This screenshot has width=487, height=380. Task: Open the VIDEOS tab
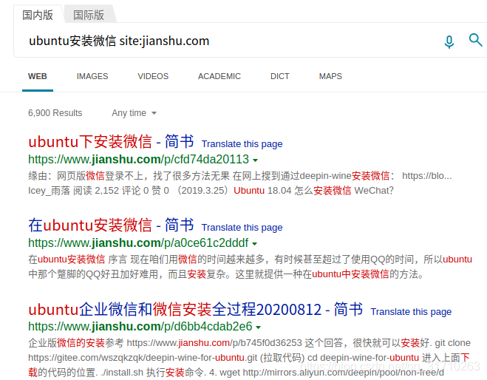153,76
